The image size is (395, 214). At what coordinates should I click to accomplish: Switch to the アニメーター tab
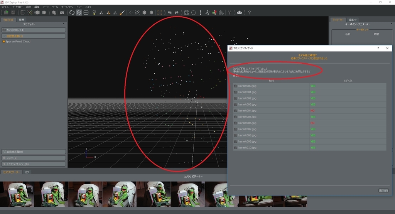pos(338,20)
